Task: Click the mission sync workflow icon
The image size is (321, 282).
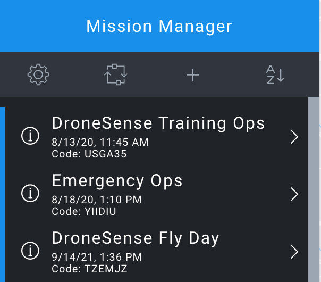Action: [x=116, y=74]
